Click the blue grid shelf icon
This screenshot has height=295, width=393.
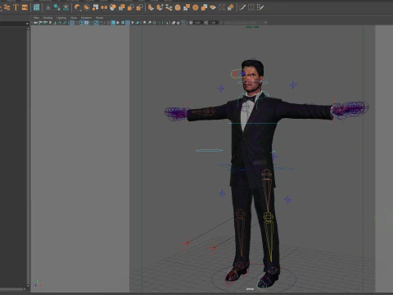pyautogui.click(x=36, y=7)
